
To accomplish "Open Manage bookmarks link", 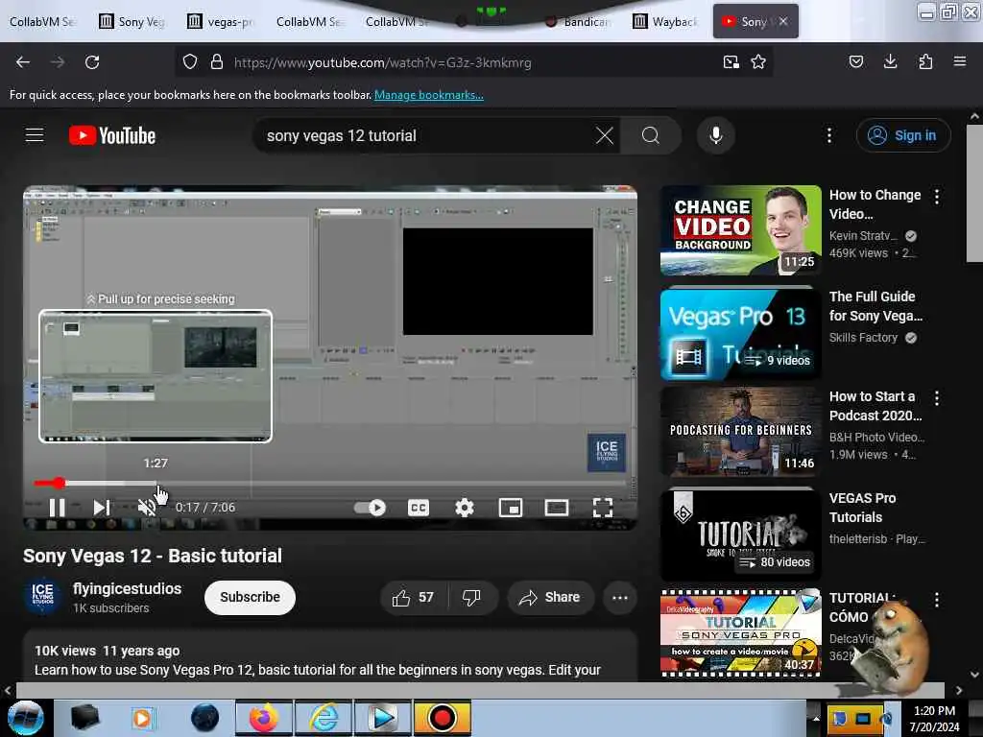I will 429,95.
